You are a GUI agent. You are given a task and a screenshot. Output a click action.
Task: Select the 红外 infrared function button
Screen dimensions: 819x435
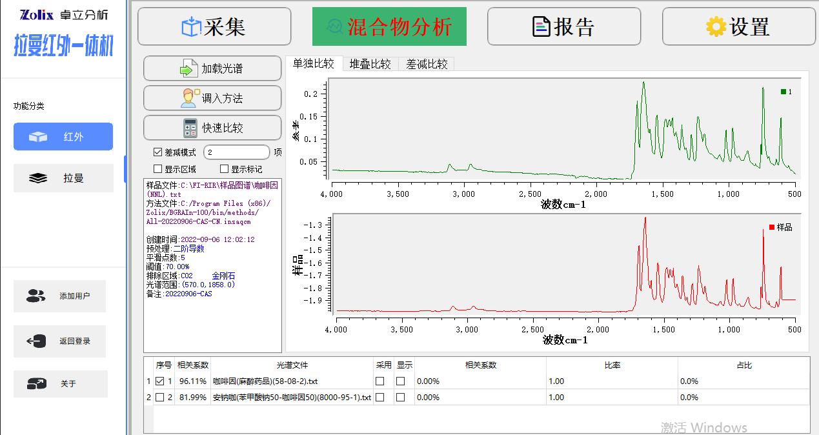click(63, 137)
